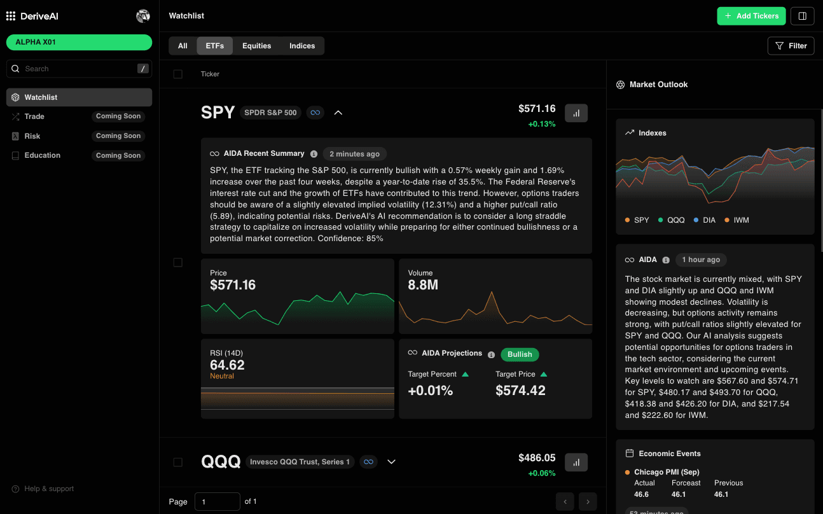Click info icon beside AIDA Projections
Image resolution: width=823 pixels, height=514 pixels.
coord(492,354)
